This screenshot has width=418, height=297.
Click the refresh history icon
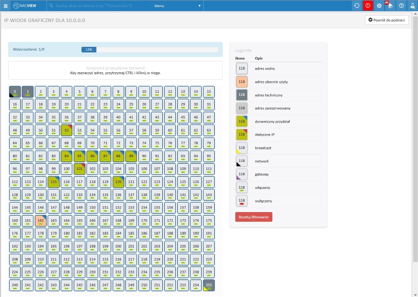(x=357, y=5)
